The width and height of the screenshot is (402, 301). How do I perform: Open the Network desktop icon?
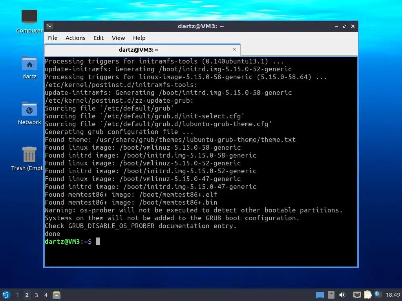click(29, 113)
